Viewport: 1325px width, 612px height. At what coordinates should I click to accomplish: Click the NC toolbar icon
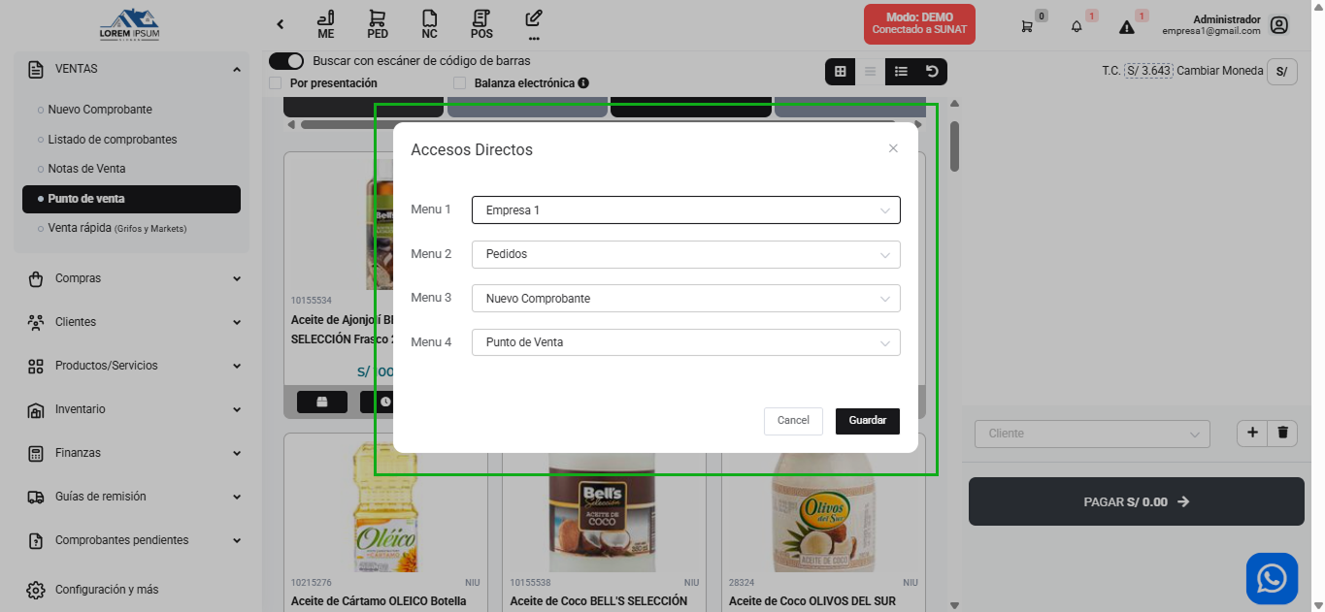click(428, 23)
